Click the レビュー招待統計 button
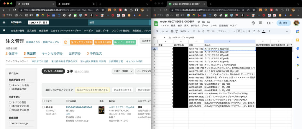 click(x=124, y=42)
